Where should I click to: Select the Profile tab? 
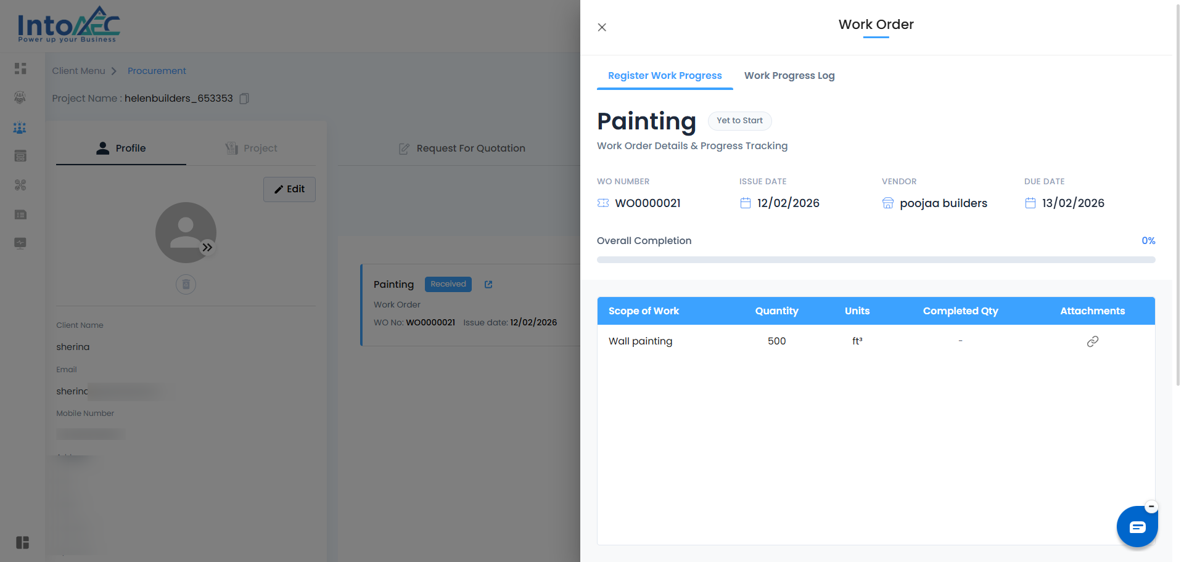click(121, 149)
